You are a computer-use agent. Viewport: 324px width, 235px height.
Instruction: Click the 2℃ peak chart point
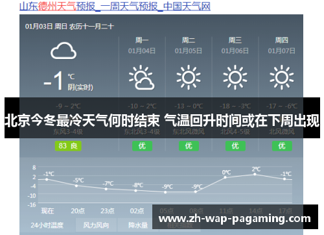[x=255, y=174]
